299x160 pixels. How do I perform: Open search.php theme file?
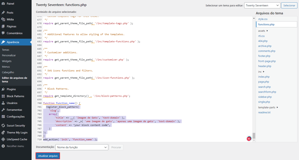[x=265, y=87]
